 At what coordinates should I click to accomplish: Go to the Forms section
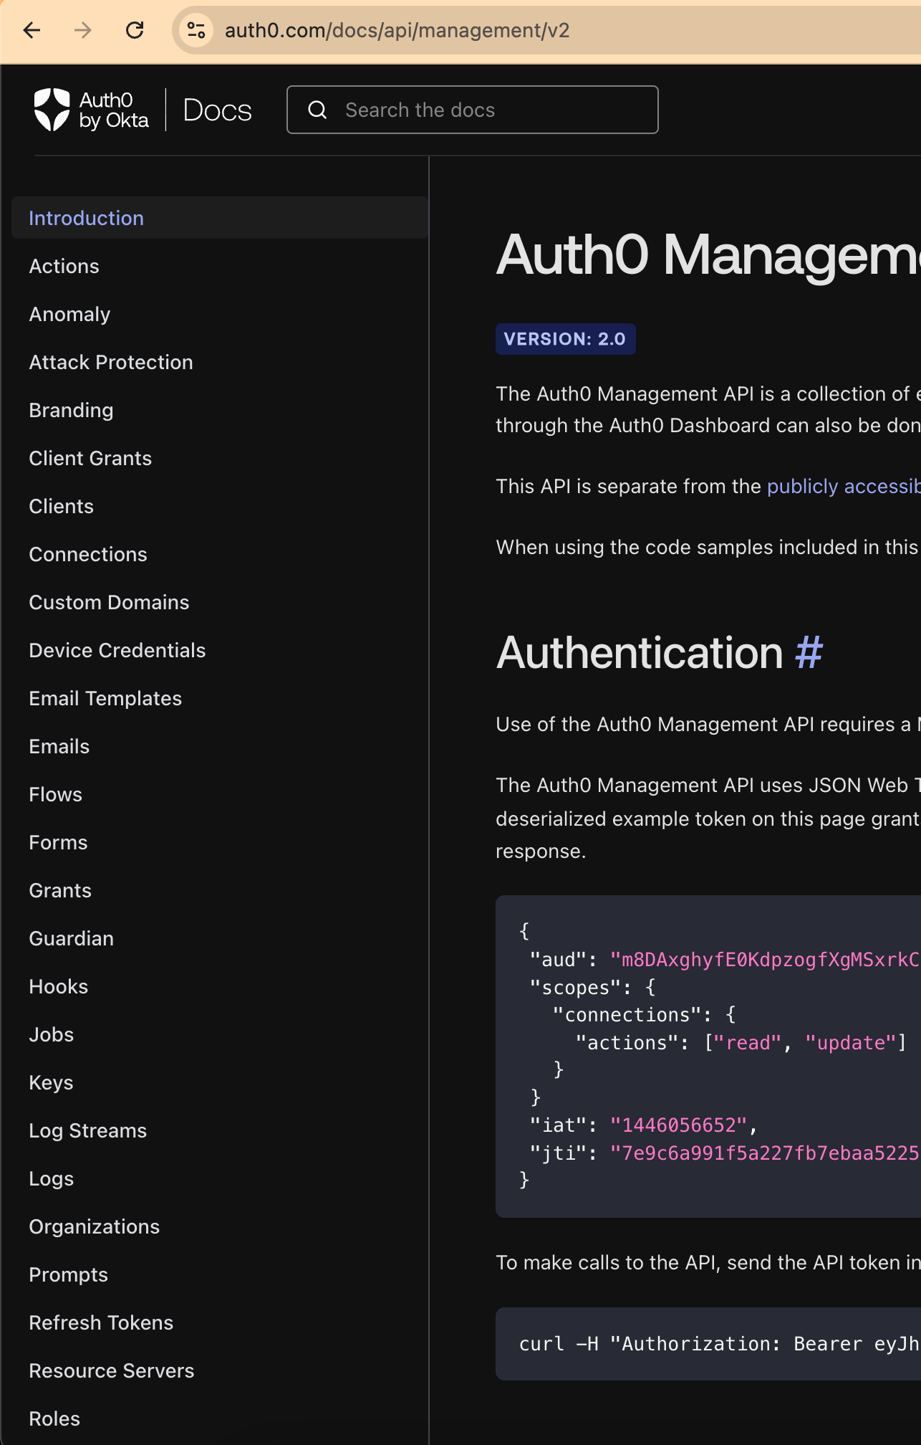[58, 842]
